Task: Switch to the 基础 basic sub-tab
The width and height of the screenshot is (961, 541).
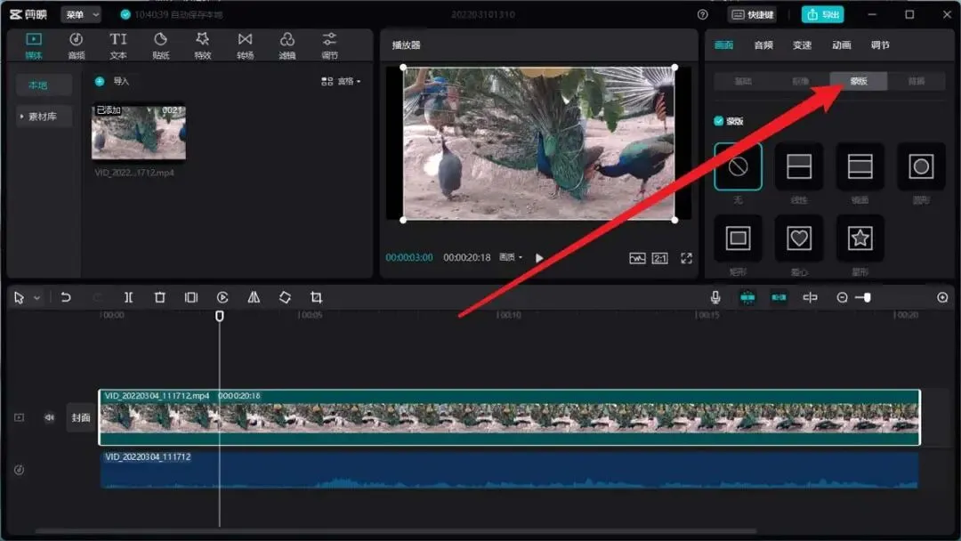Action: click(743, 81)
